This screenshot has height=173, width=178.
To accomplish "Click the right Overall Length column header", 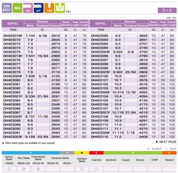I will coord(172,24).
